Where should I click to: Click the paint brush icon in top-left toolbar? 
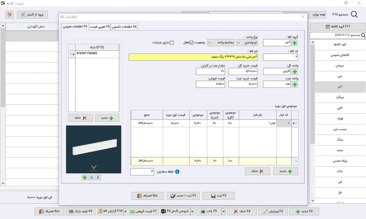tap(9, 15)
